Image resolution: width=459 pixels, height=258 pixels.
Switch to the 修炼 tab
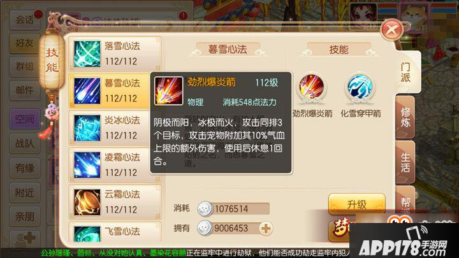405,117
